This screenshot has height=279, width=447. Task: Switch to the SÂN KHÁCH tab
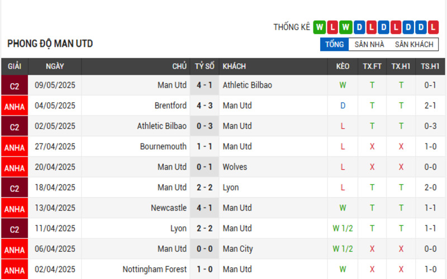[414, 45]
